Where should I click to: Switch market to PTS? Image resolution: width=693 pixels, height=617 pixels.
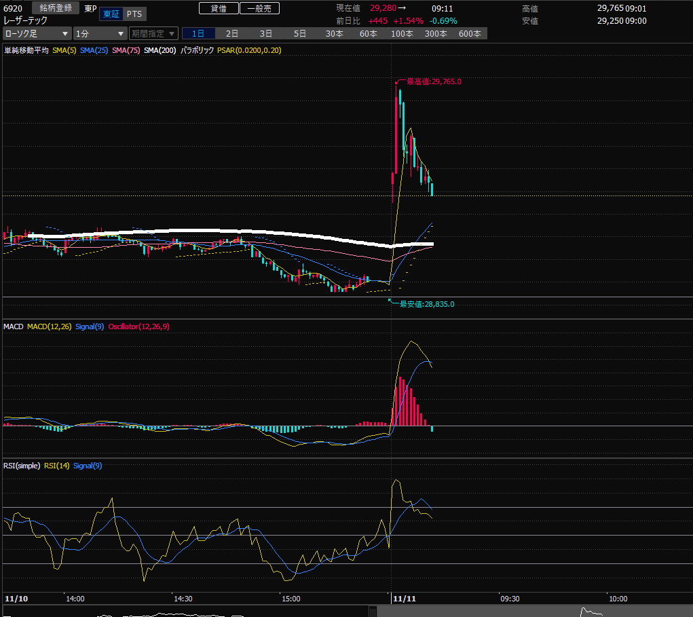134,14
